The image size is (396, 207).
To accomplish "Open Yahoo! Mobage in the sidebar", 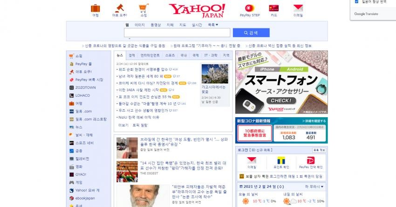I will coord(87,190).
